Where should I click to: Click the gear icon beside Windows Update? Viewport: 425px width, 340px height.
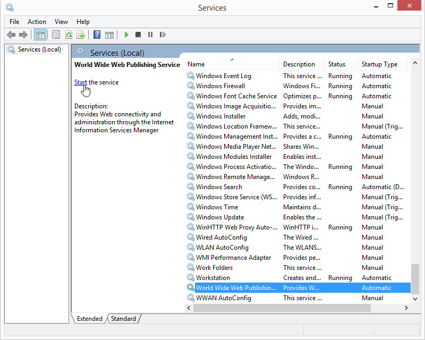point(191,217)
